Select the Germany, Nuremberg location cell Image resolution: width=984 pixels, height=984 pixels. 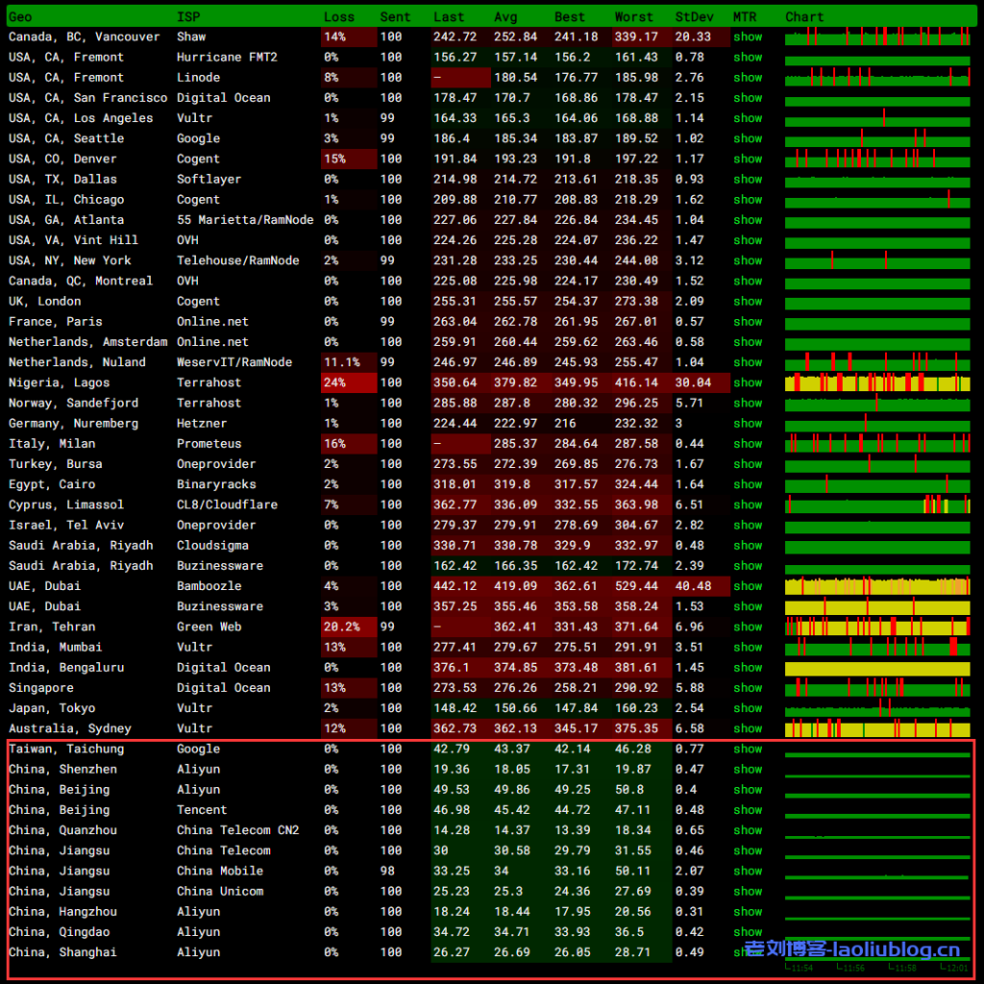tap(73, 424)
